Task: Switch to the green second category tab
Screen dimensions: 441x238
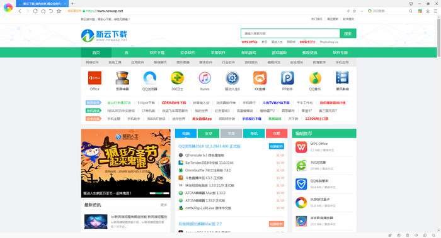Action: [x=209, y=133]
